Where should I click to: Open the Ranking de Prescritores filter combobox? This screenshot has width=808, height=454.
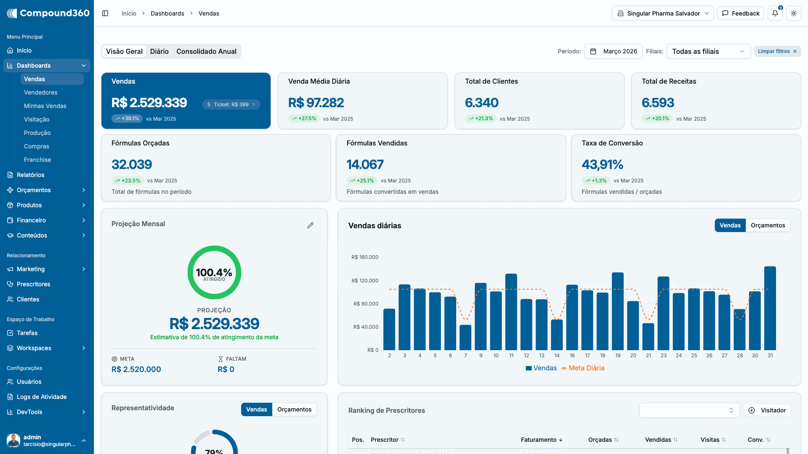pyautogui.click(x=690, y=410)
